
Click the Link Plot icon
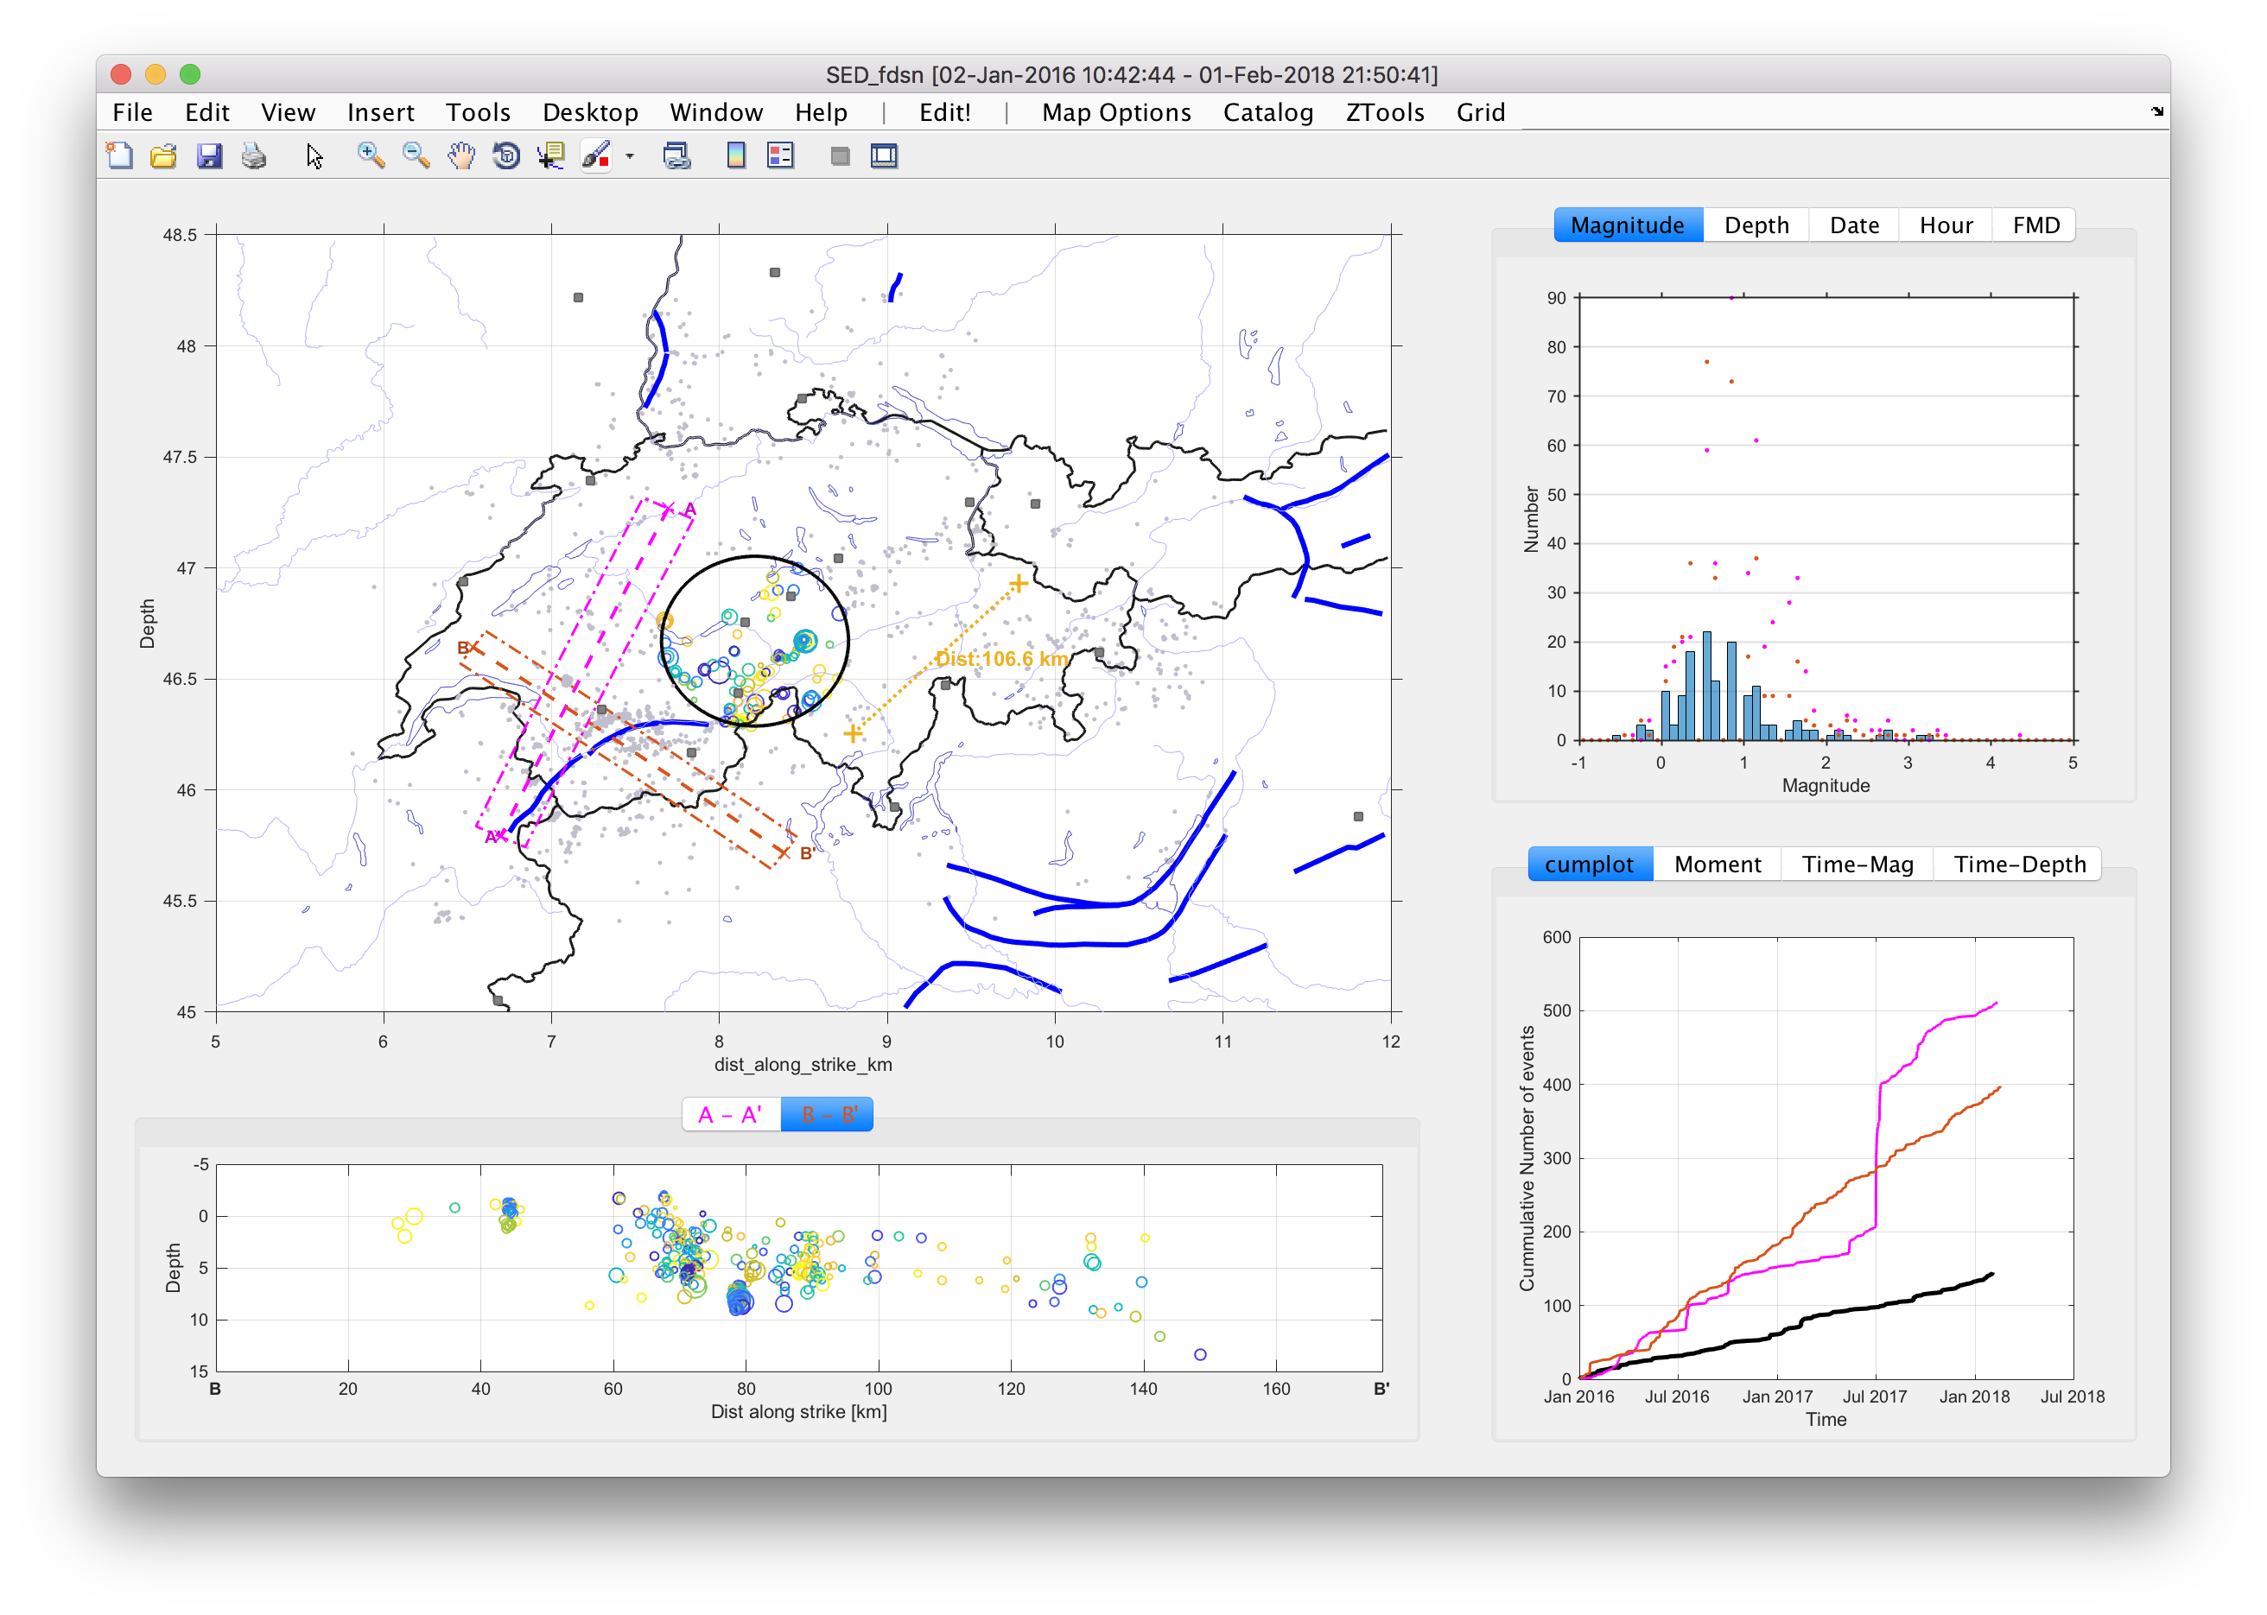coord(676,155)
